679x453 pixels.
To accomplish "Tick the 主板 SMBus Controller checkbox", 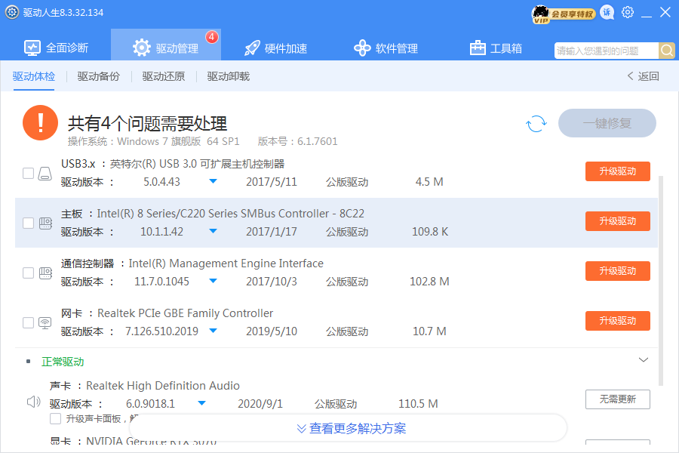I will click(x=28, y=223).
